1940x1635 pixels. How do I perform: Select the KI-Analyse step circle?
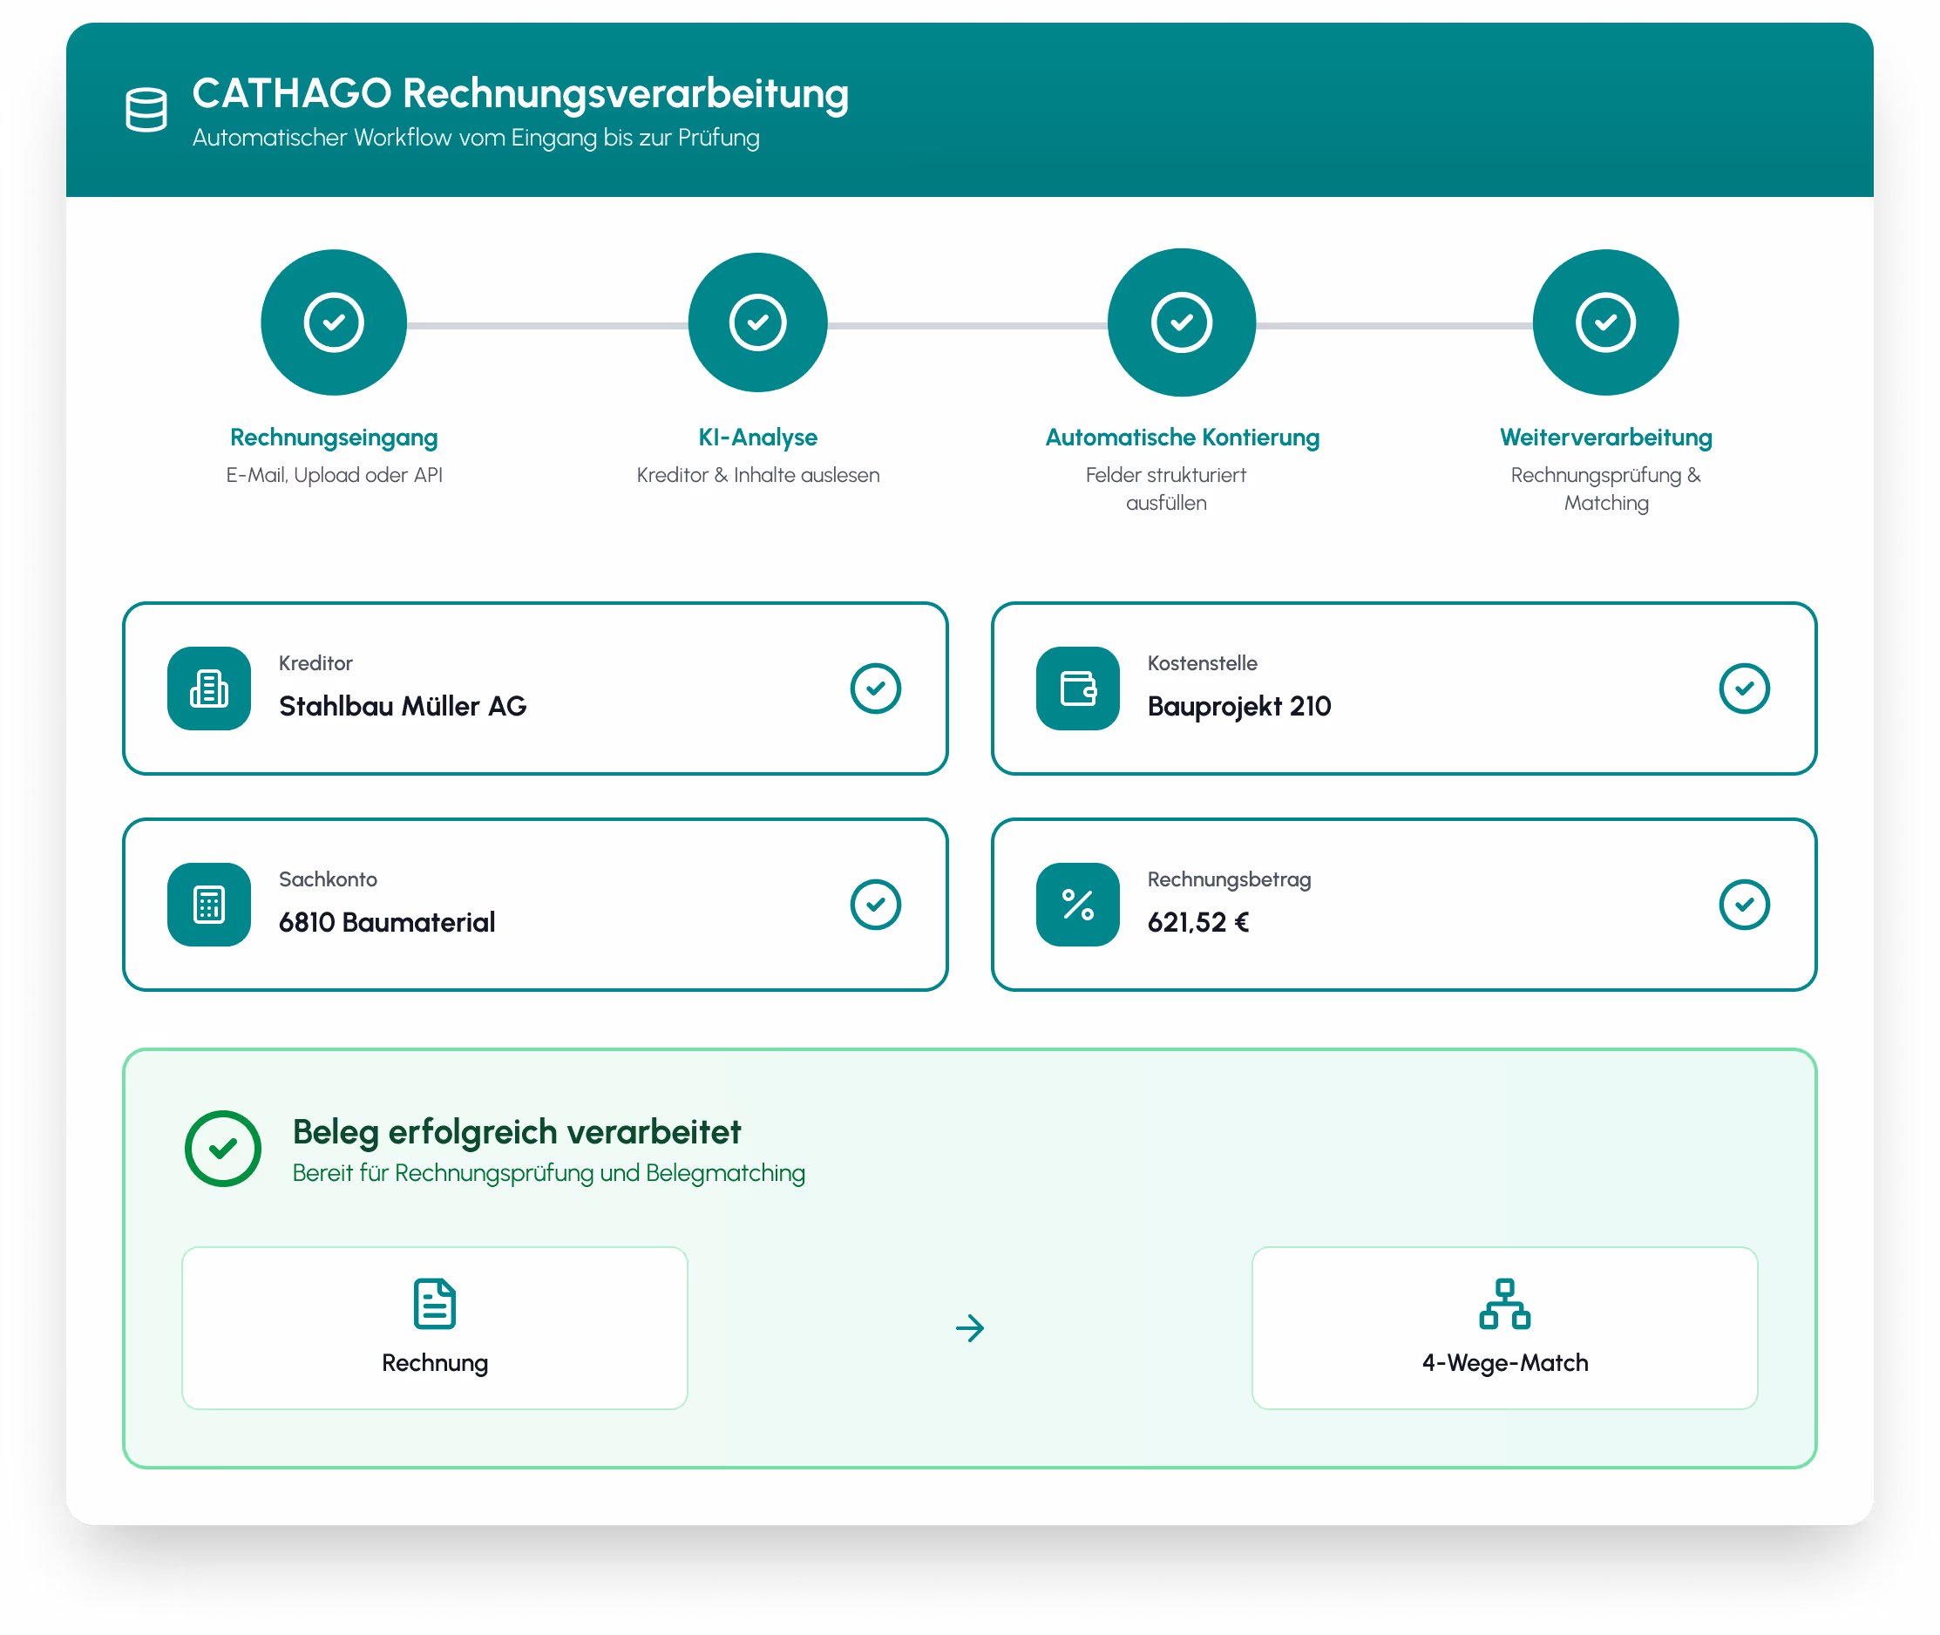[x=757, y=322]
